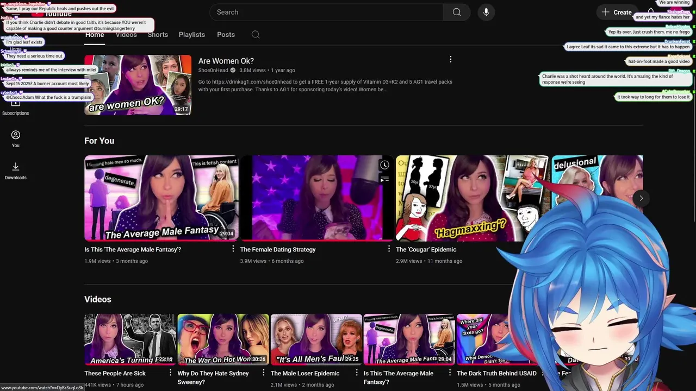Play The Average Male Fantasy For You thumbnail
Image resolution: width=696 pixels, height=391 pixels.
(161, 198)
